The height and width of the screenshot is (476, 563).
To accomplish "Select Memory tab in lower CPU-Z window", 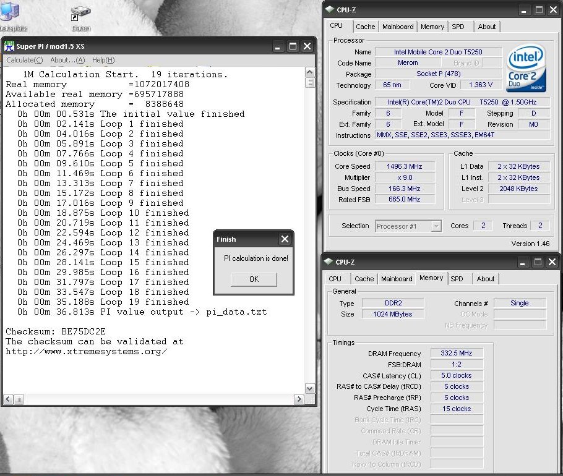I will point(431,278).
